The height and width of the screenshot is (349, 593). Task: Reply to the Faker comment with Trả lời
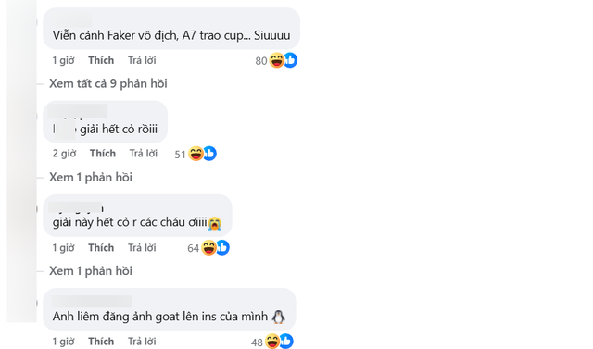point(142,60)
